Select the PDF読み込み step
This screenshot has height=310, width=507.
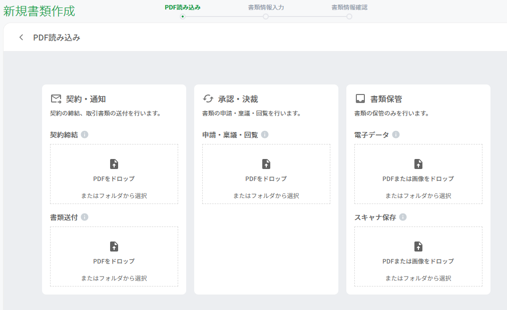coord(183,7)
